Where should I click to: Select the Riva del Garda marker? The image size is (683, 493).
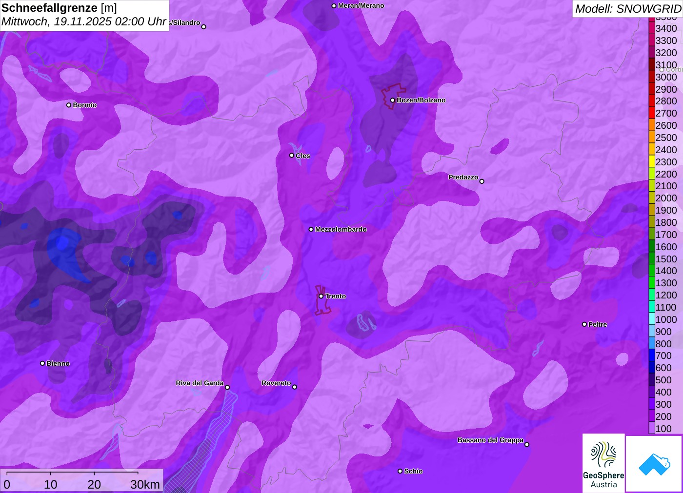point(227,388)
